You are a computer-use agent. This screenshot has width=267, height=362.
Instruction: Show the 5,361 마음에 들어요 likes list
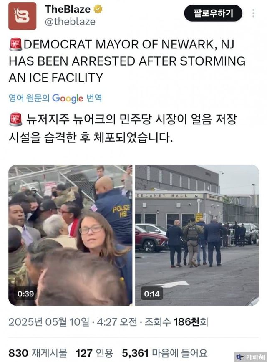[x=165, y=353]
